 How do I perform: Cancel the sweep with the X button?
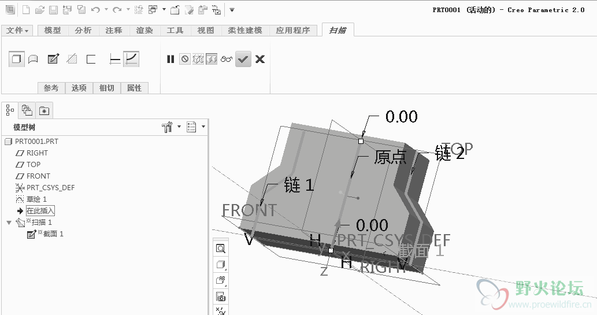[x=260, y=59]
